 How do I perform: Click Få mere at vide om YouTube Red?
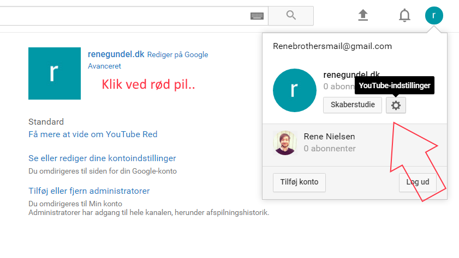tap(93, 134)
